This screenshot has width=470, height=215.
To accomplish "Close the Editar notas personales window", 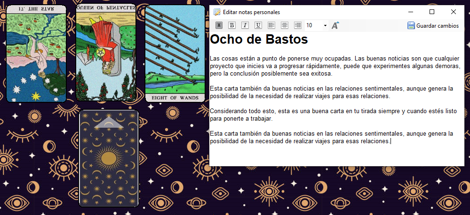I will (x=454, y=12).
